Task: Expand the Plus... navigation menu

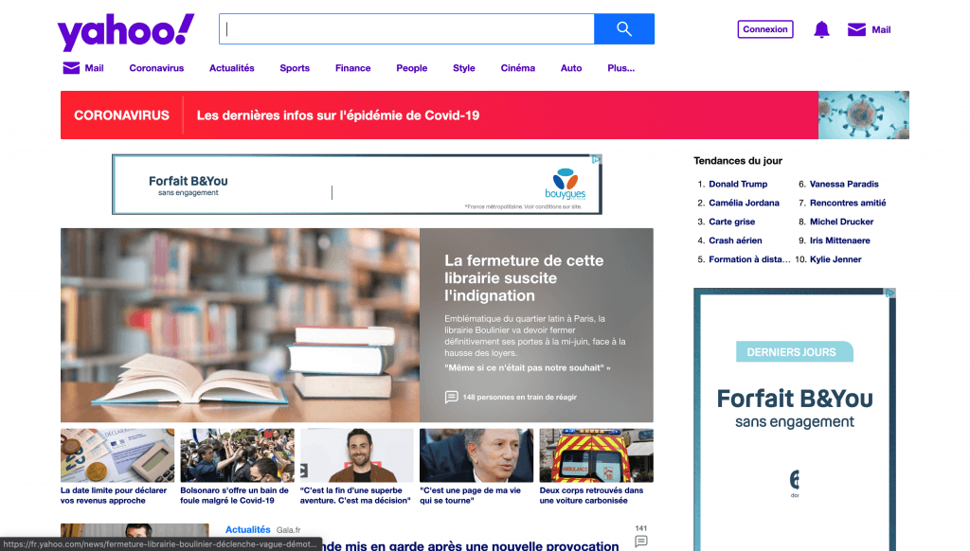Action: (620, 67)
